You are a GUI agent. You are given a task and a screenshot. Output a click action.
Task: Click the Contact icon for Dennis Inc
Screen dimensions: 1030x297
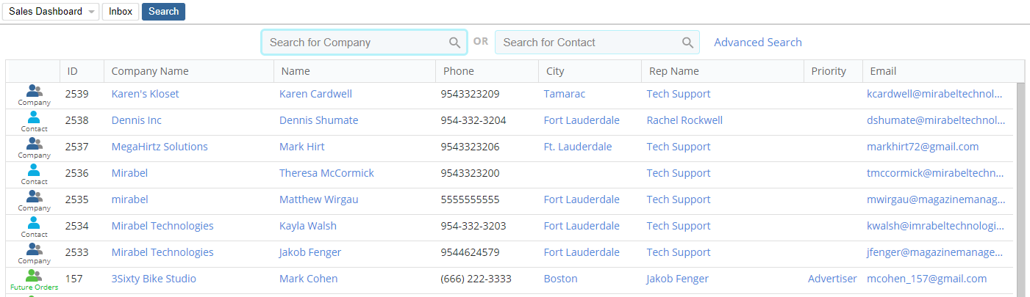[34, 118]
